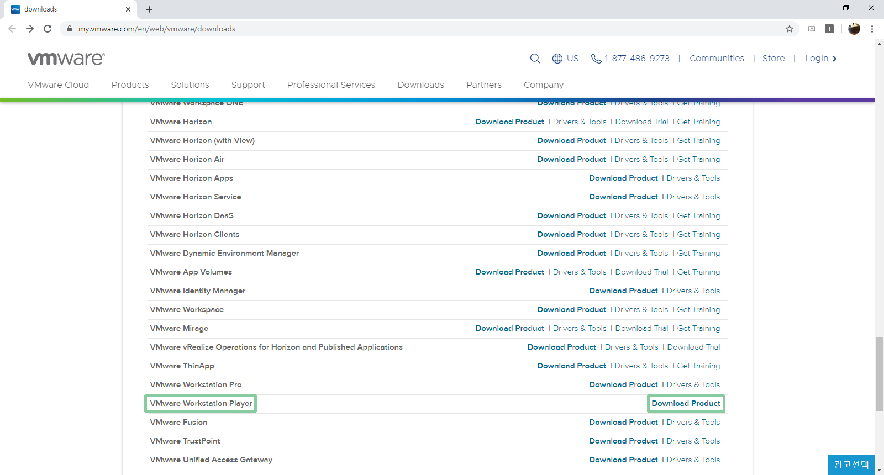Viewport: 884px width, 475px height.
Task: Open the Store link
Action: [773, 59]
